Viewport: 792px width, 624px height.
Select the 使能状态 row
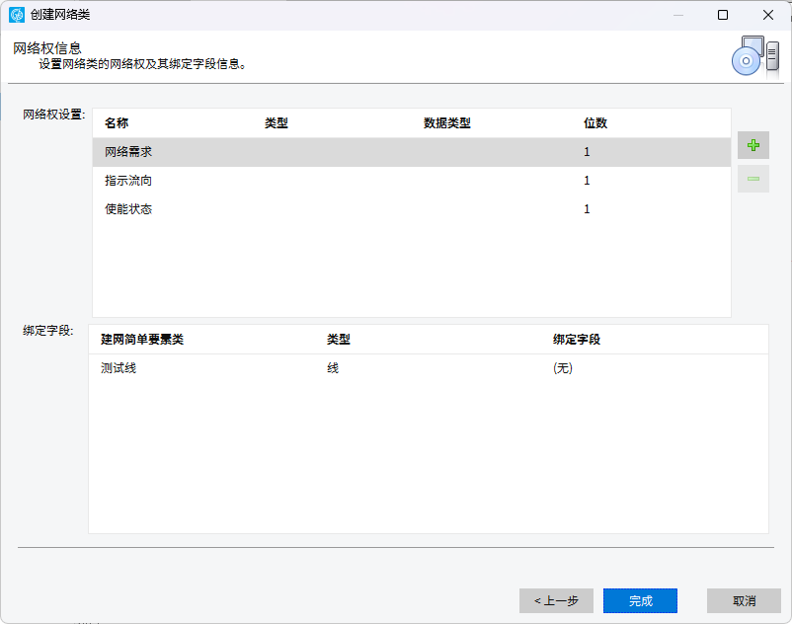[412, 209]
